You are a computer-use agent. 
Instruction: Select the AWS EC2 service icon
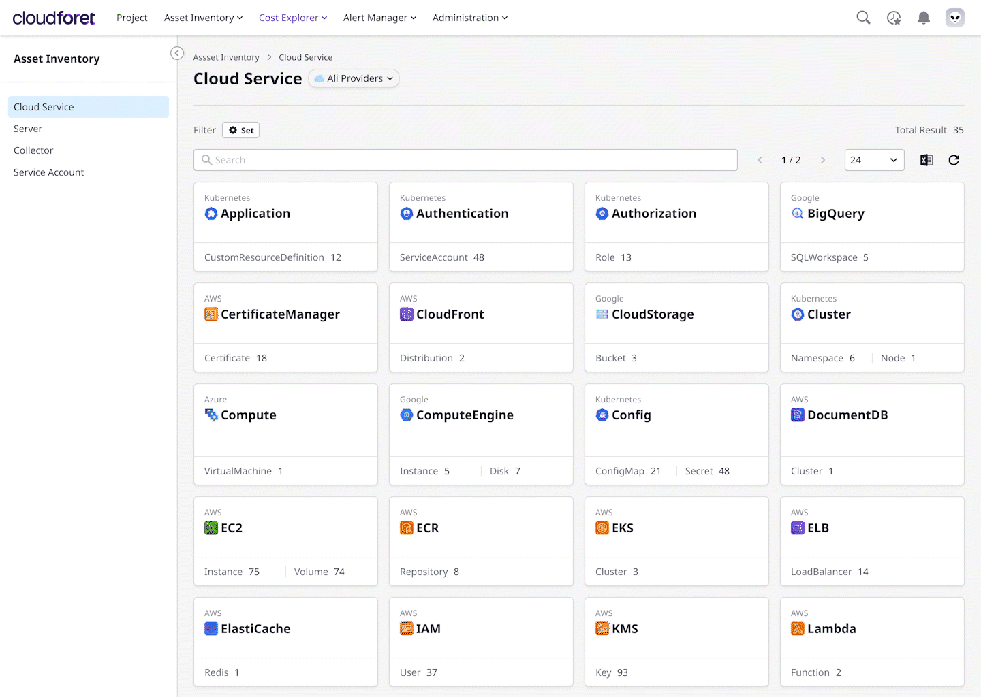[x=211, y=528]
